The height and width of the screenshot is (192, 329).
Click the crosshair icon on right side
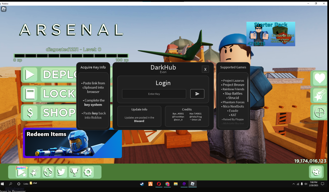320,113
